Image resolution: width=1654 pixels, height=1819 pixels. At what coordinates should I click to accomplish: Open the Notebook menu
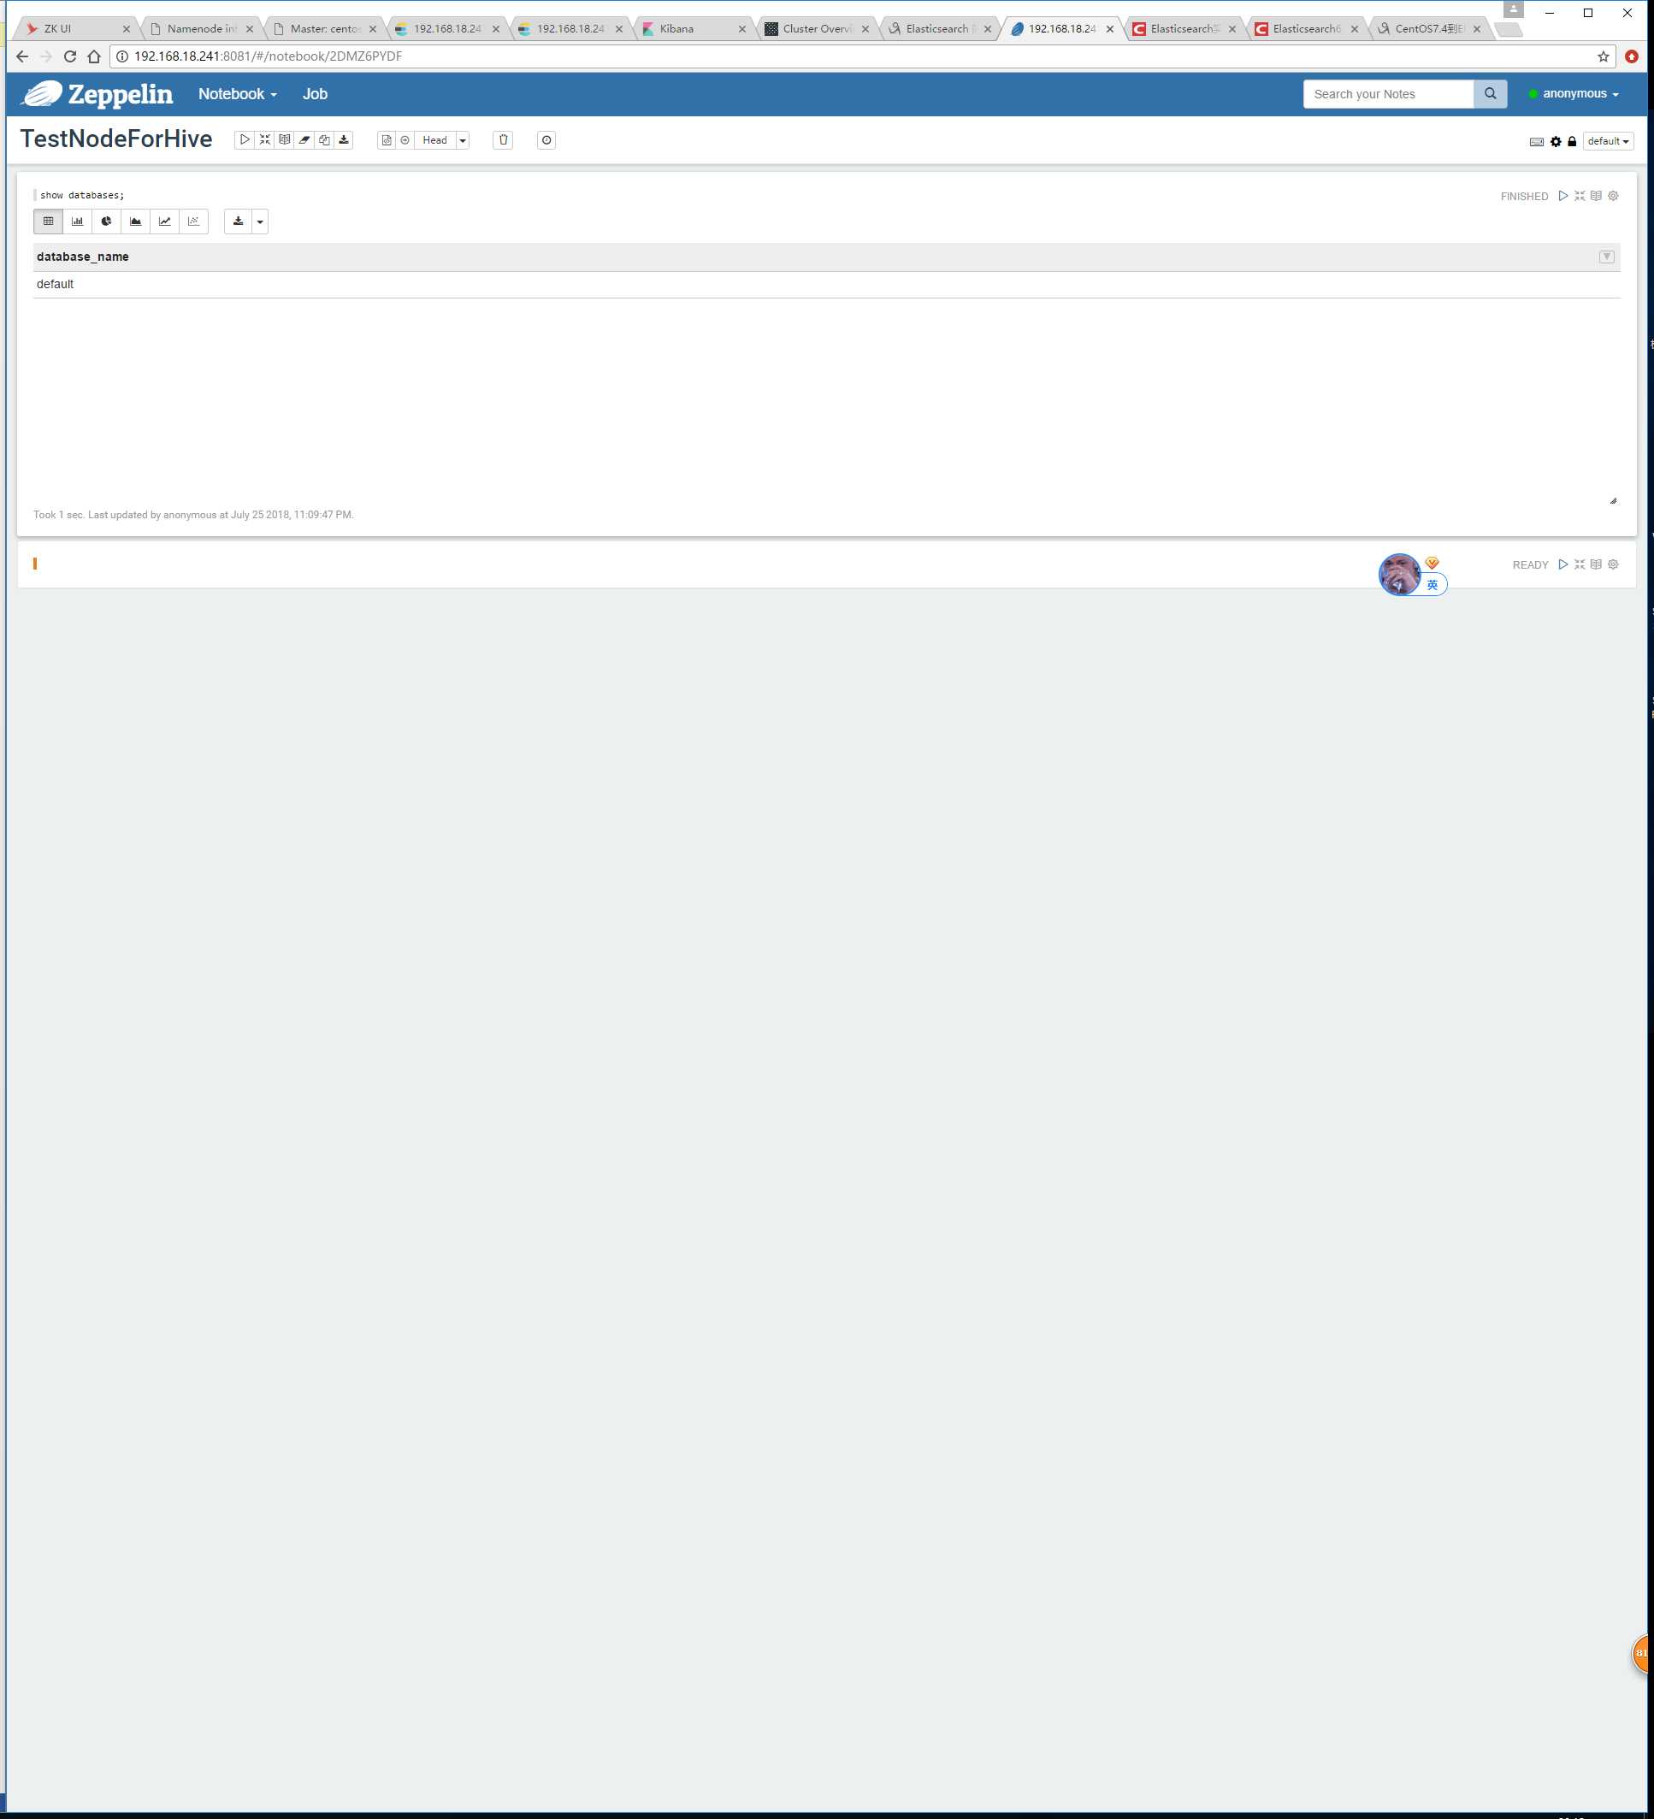(236, 93)
